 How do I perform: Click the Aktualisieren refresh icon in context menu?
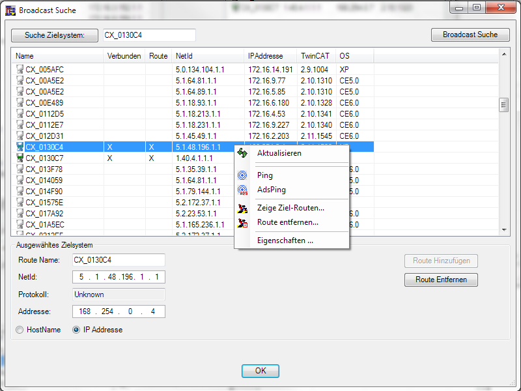(x=242, y=153)
